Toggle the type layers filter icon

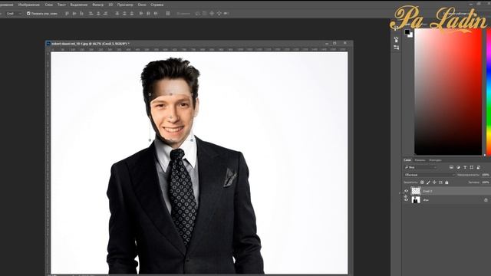tap(465, 167)
